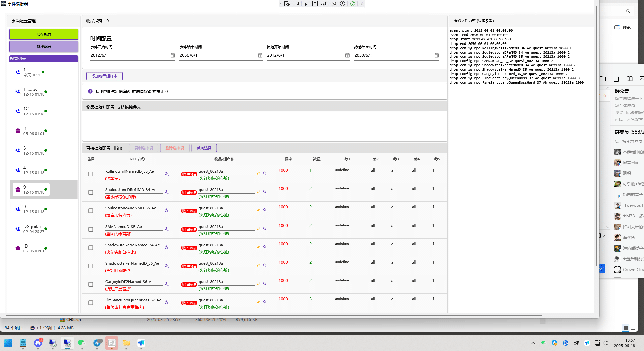Click swap arrows icon on SAMNamedD_35_Ae row
Viewport: 644px width, 351px height.
click(259, 229)
